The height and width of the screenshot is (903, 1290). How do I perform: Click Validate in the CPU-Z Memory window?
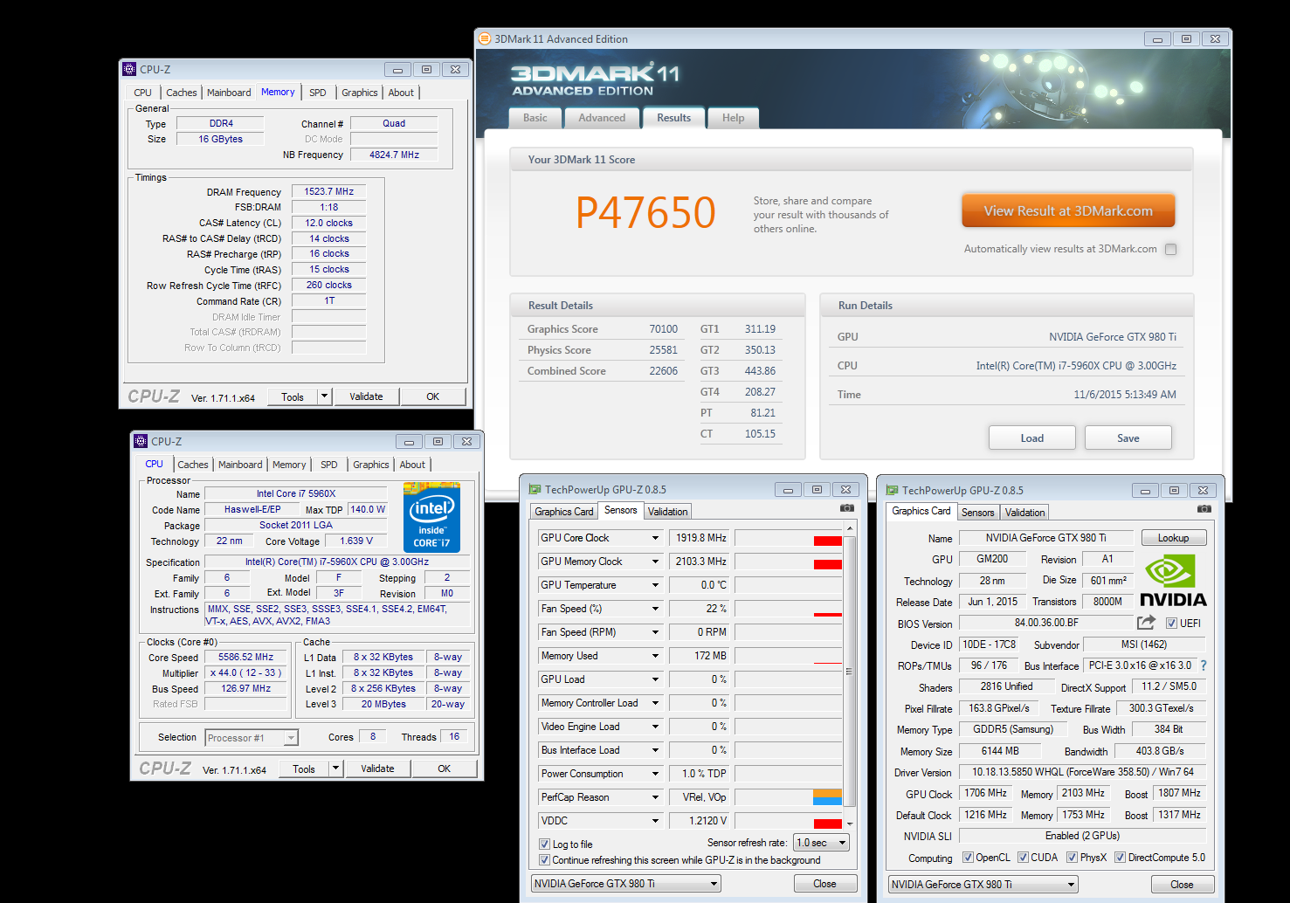click(x=366, y=396)
